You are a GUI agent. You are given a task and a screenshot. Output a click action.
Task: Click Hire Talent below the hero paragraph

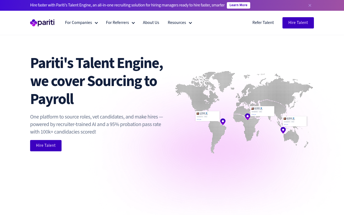coord(46,146)
